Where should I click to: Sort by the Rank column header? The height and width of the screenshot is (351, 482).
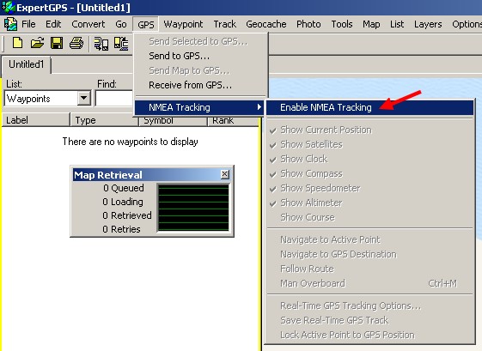point(233,121)
